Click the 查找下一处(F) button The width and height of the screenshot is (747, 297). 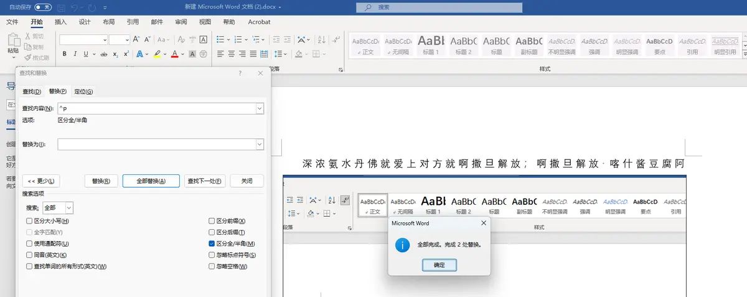click(205, 181)
